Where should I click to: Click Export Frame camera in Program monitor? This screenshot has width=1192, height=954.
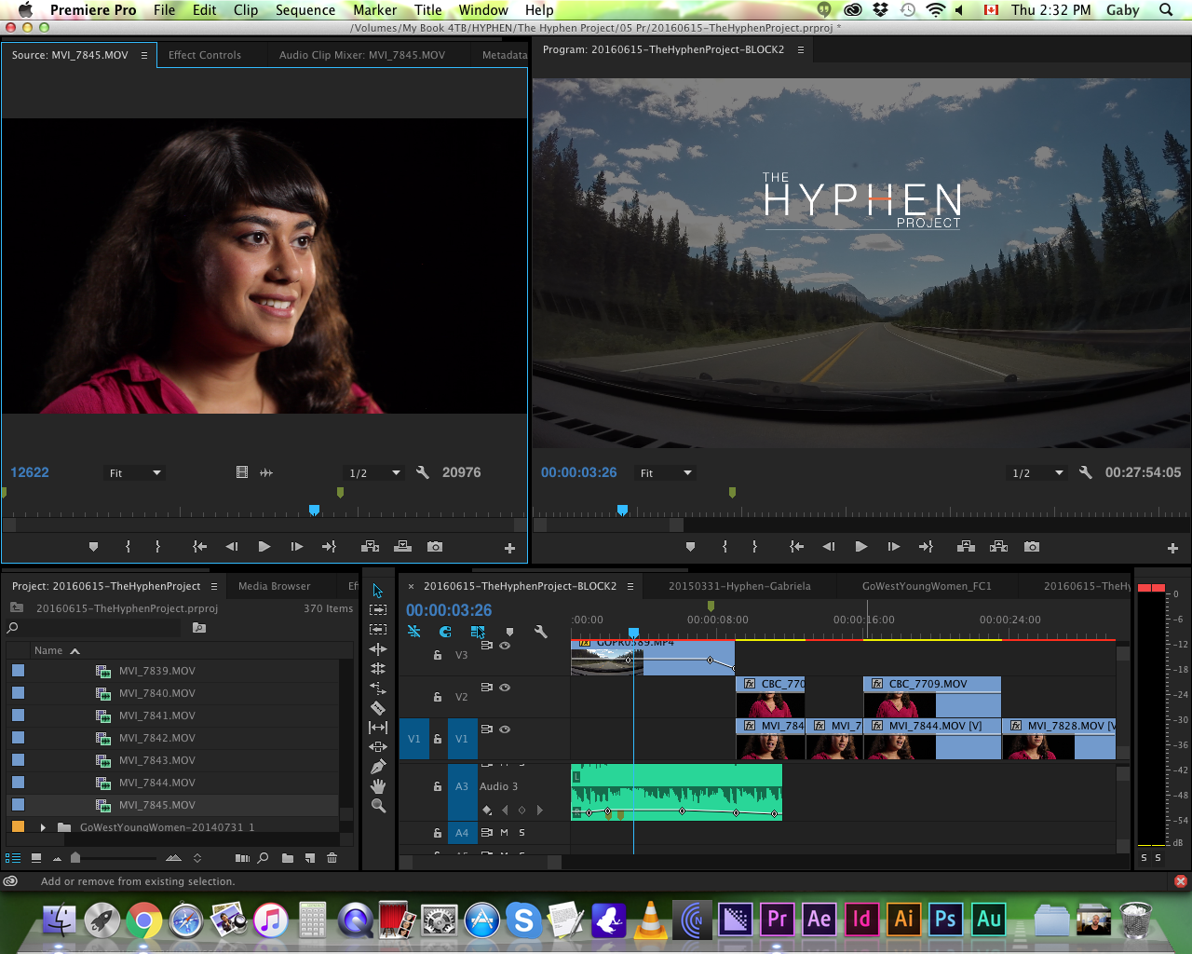1032,547
